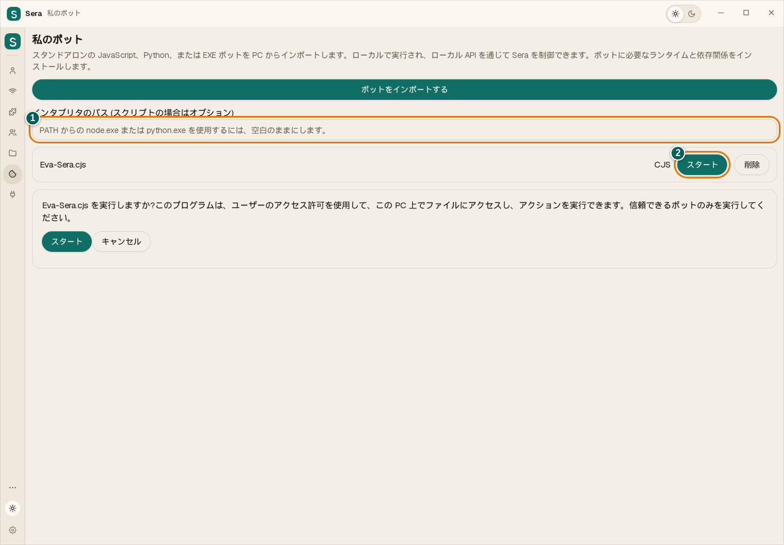The height and width of the screenshot is (545, 784).
Task: Switch to light mode via title bar sun
Action: (676, 14)
